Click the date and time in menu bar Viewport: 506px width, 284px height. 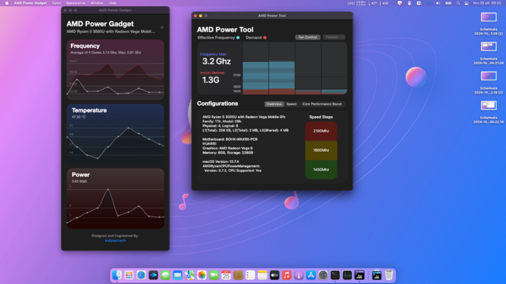point(486,3)
